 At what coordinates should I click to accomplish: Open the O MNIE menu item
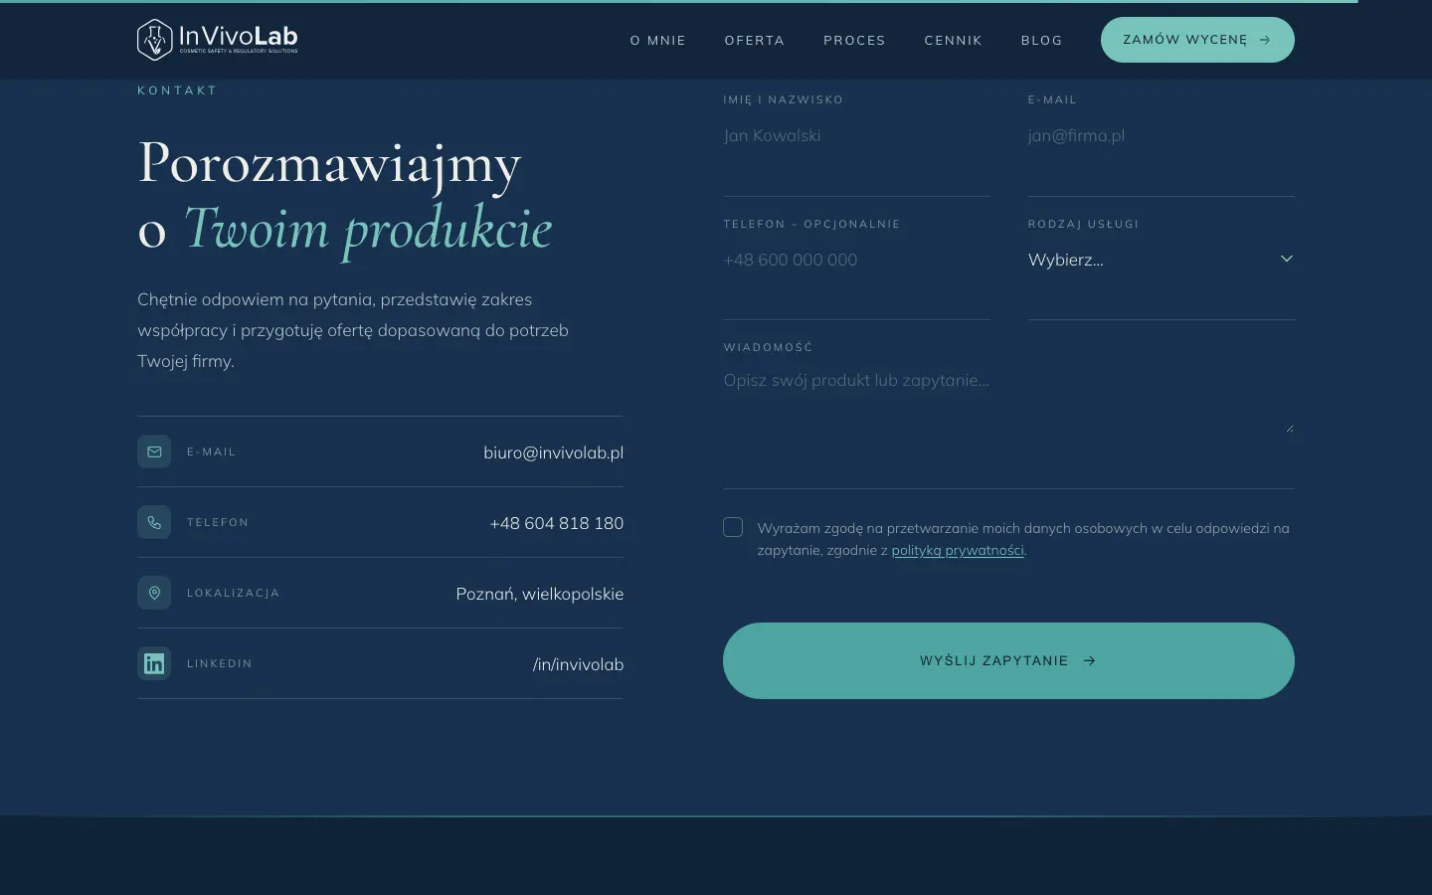tap(658, 41)
